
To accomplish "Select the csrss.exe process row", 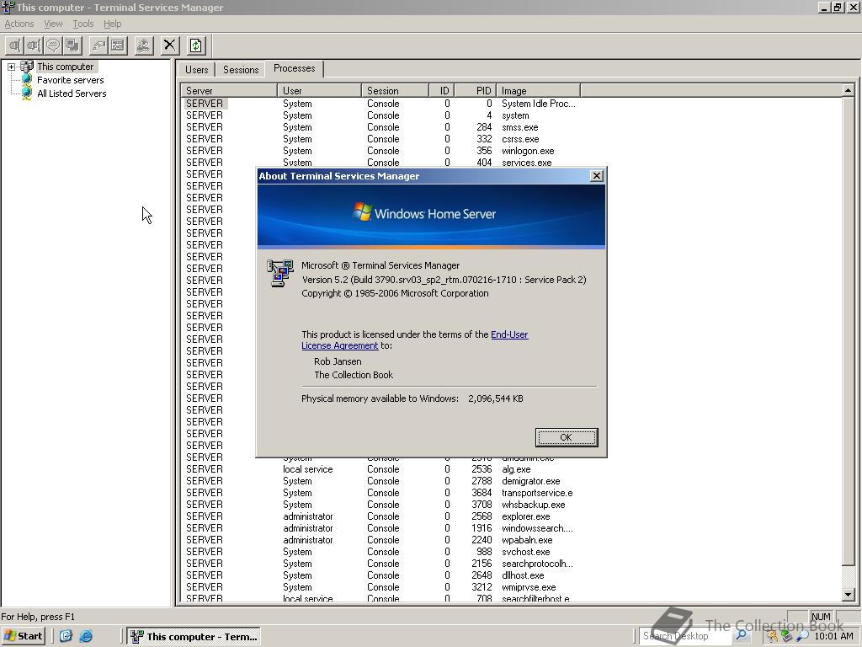I will click(380, 139).
